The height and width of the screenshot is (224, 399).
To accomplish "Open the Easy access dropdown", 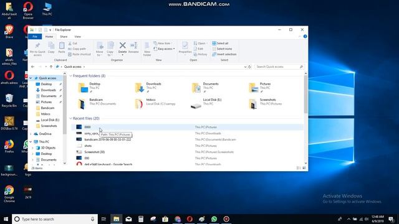I will (x=164, y=49).
